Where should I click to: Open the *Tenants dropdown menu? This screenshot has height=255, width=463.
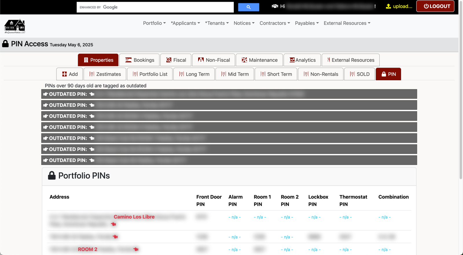click(217, 23)
